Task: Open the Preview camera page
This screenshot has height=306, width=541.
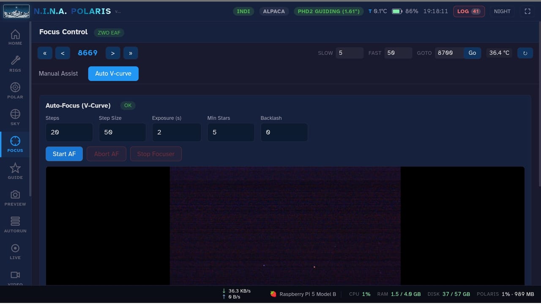Action: [x=15, y=198]
